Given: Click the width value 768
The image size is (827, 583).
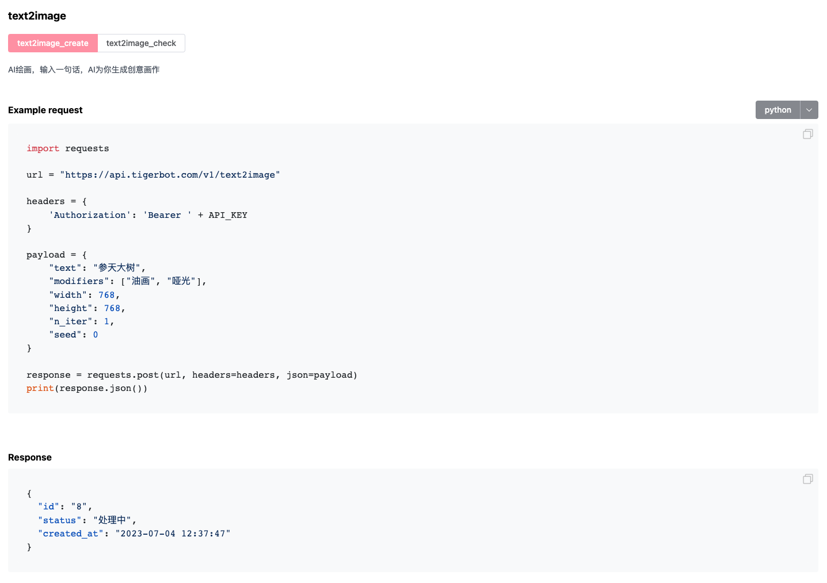Looking at the screenshot, I should [x=107, y=294].
